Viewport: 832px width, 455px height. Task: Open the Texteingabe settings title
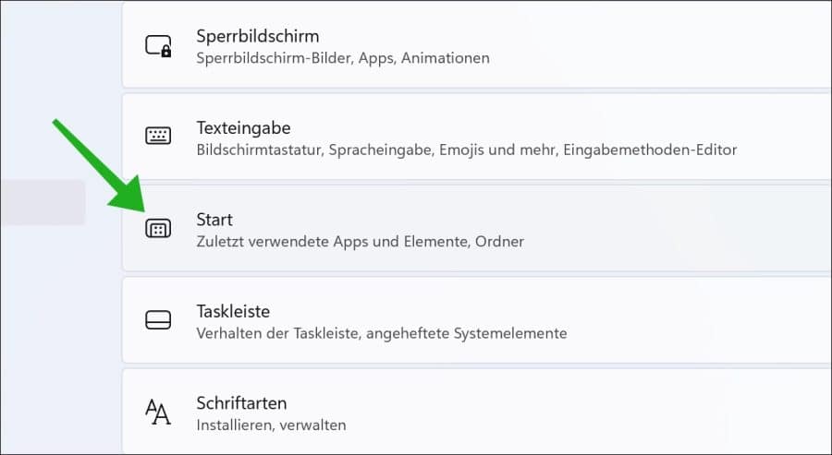tap(243, 127)
